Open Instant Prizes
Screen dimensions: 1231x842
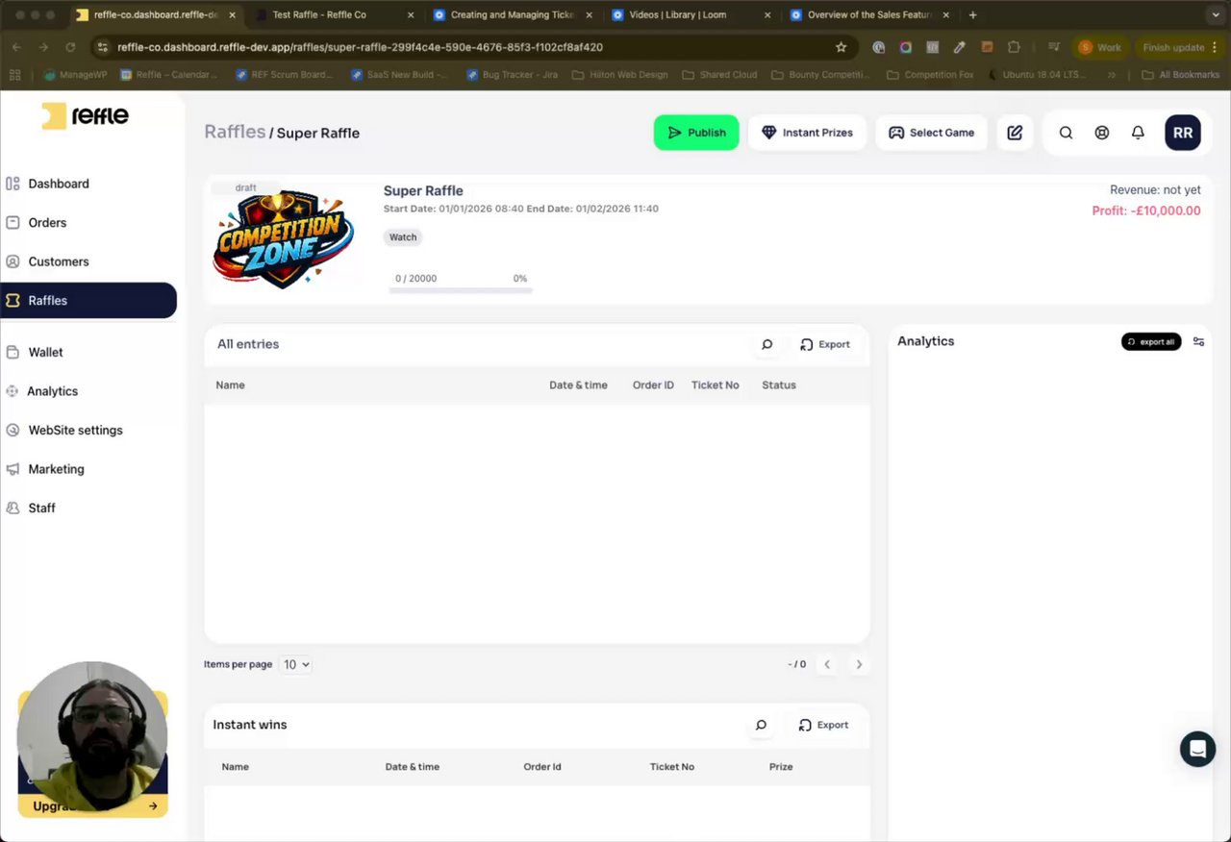[807, 133]
